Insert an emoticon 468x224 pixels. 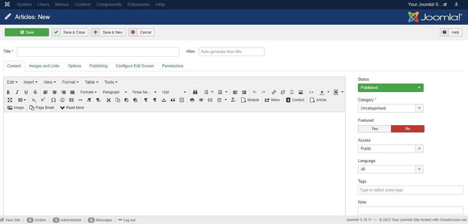[x=62, y=100]
